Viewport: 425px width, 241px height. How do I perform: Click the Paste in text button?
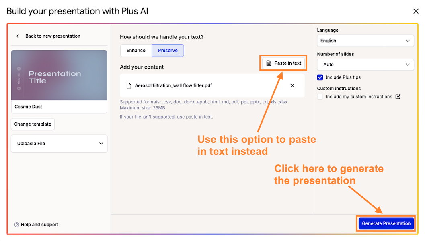(283, 63)
